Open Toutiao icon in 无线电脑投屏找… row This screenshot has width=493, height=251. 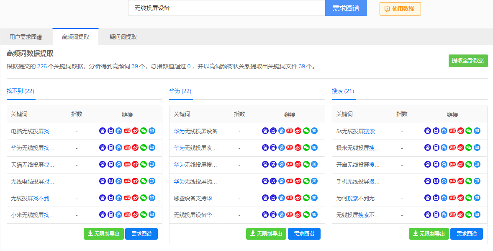coord(127,181)
